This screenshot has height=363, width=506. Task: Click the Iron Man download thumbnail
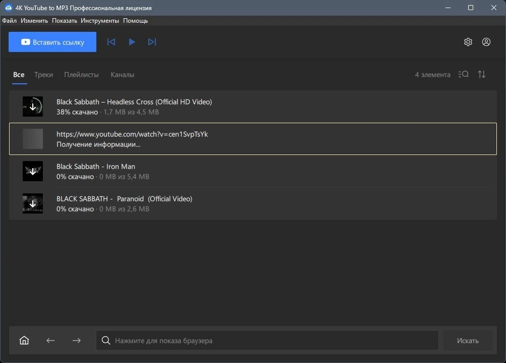pos(33,171)
